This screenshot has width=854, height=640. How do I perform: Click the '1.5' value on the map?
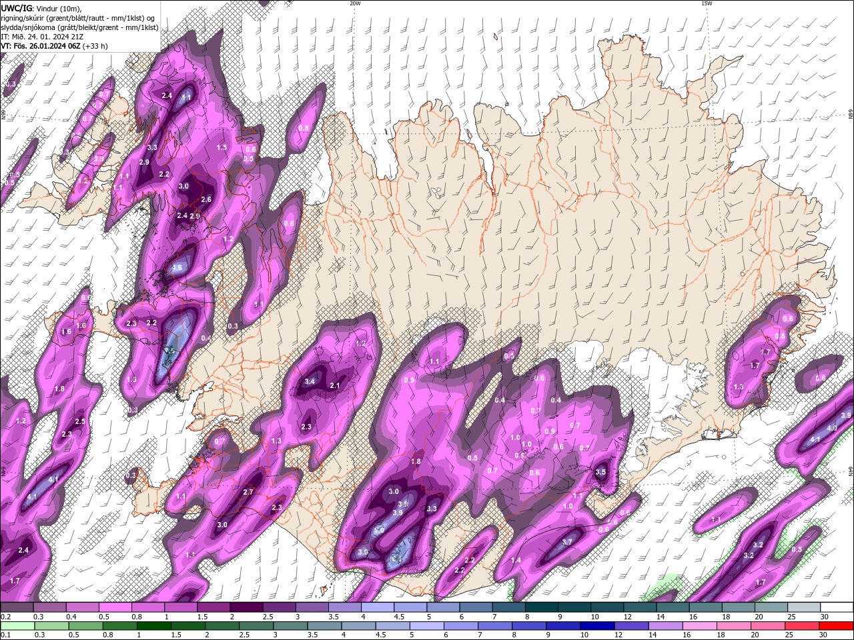point(222,147)
